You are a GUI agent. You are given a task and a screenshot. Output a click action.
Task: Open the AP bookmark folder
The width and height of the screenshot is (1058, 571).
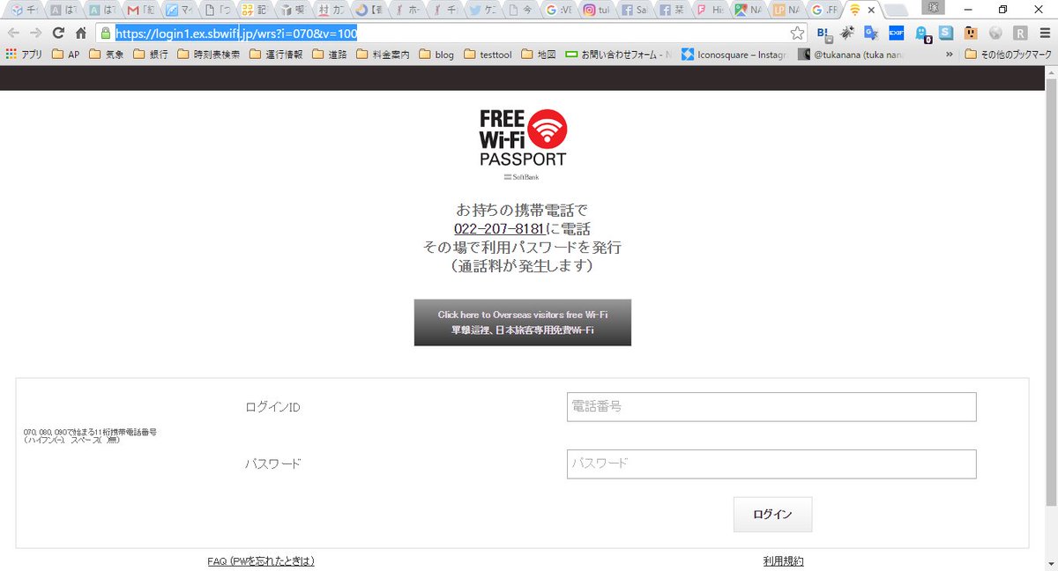pos(65,55)
